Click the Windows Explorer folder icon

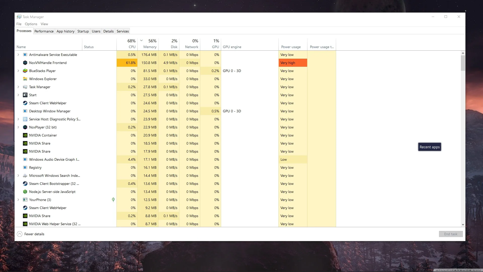25,79
